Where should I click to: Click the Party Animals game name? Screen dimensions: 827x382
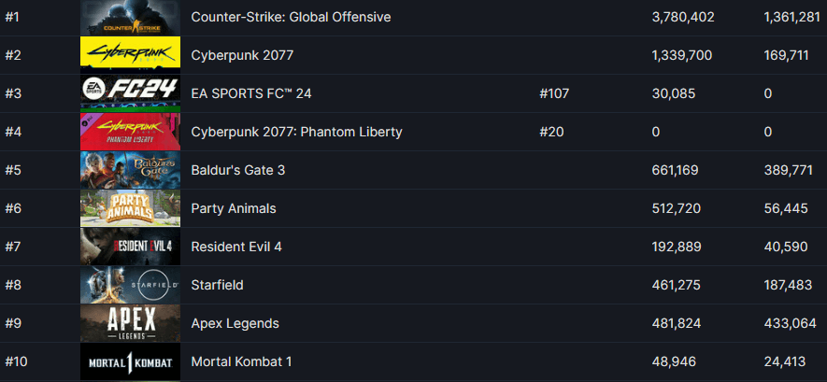click(x=234, y=208)
